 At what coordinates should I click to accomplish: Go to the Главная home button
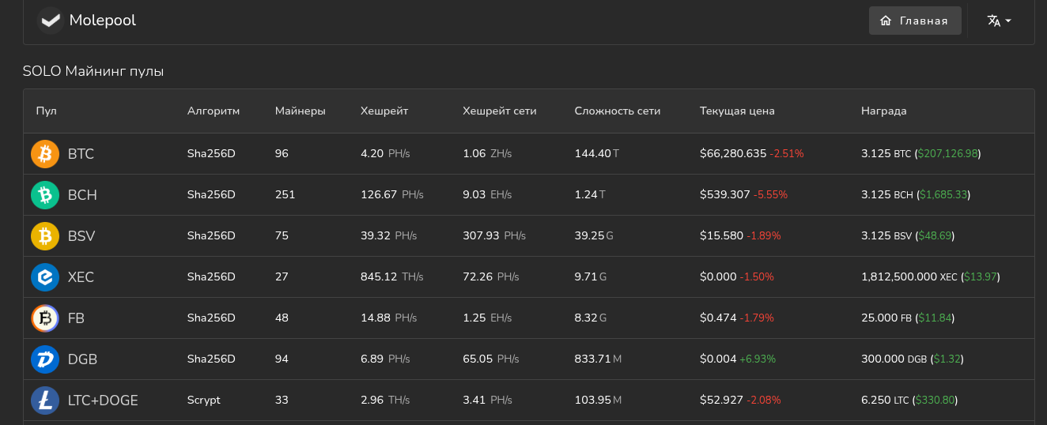(915, 21)
